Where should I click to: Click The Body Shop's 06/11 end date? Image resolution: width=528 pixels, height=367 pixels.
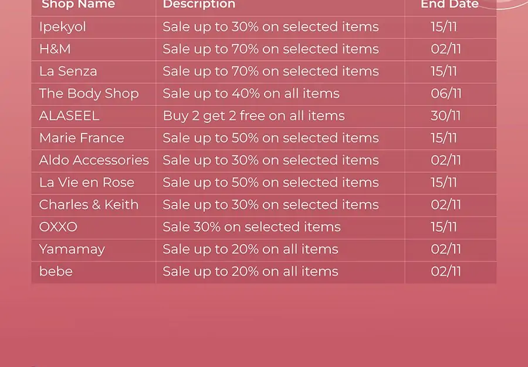pyautogui.click(x=446, y=94)
